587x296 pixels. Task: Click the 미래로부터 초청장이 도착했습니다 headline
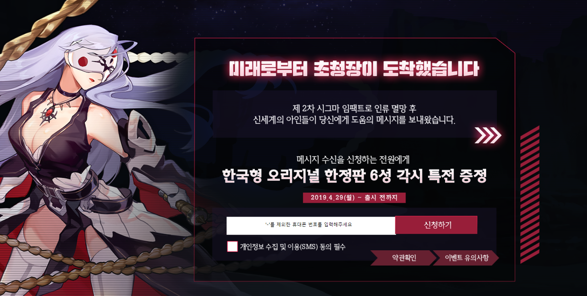tap(354, 69)
